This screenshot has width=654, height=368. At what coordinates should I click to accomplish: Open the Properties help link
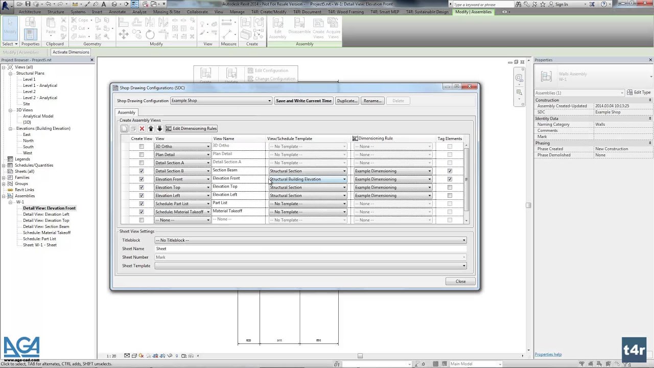[548, 355]
